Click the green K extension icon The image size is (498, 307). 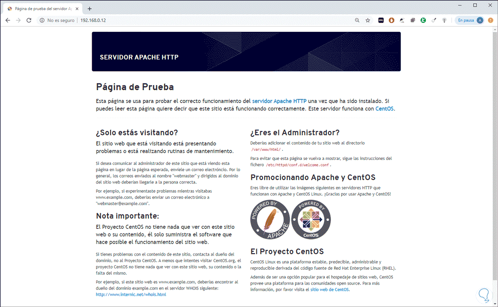point(423,20)
